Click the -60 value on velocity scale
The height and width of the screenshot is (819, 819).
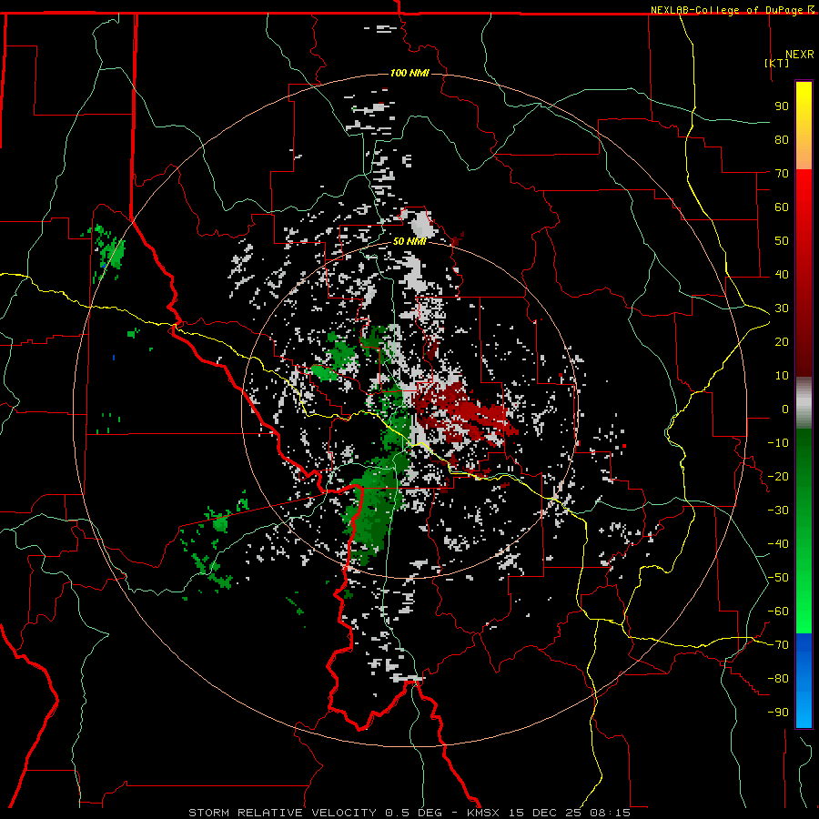(778, 612)
